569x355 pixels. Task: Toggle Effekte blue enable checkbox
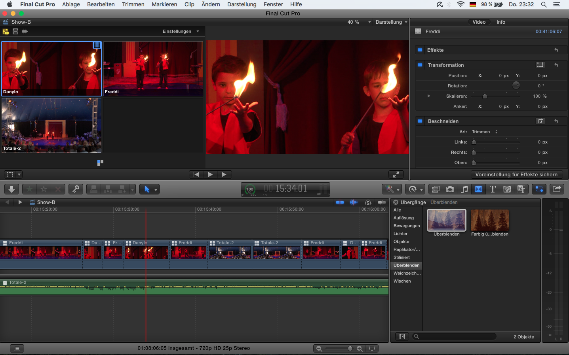[420, 50]
